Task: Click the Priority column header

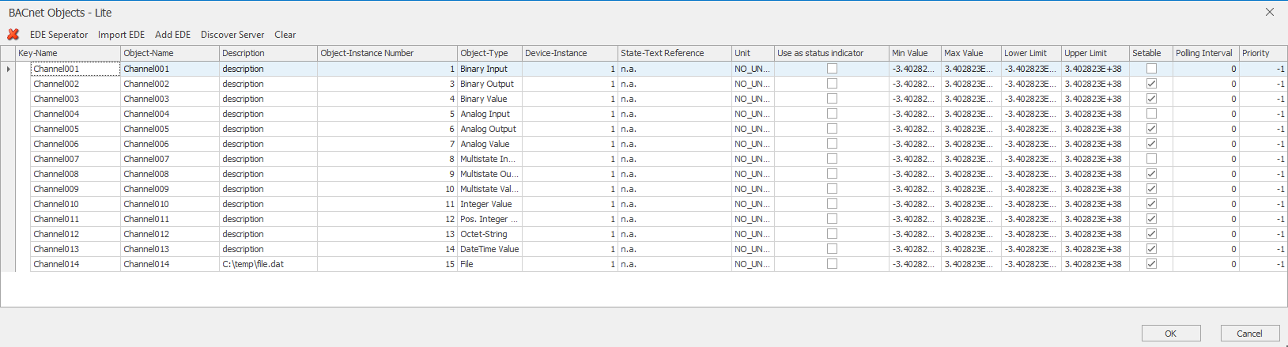Action: (x=1263, y=53)
